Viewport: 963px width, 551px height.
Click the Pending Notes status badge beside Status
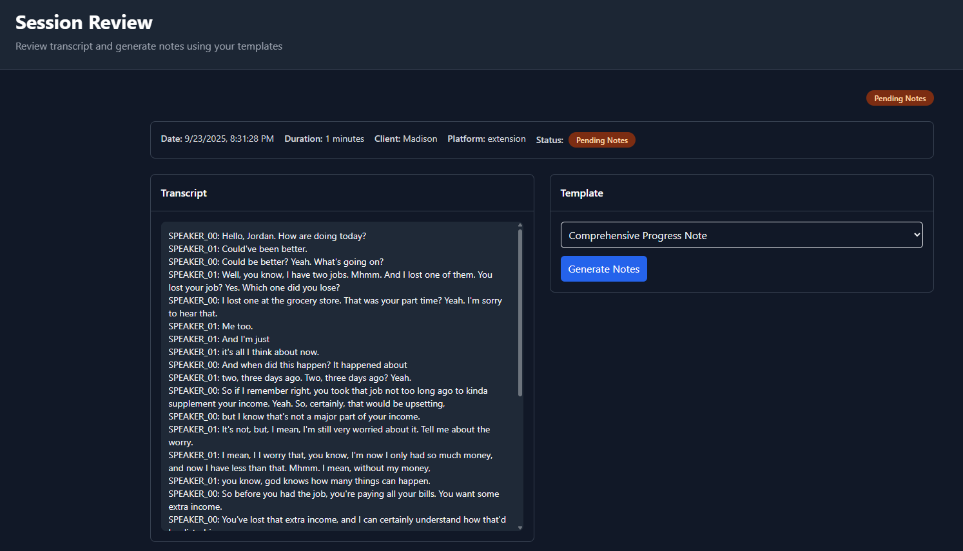click(601, 140)
